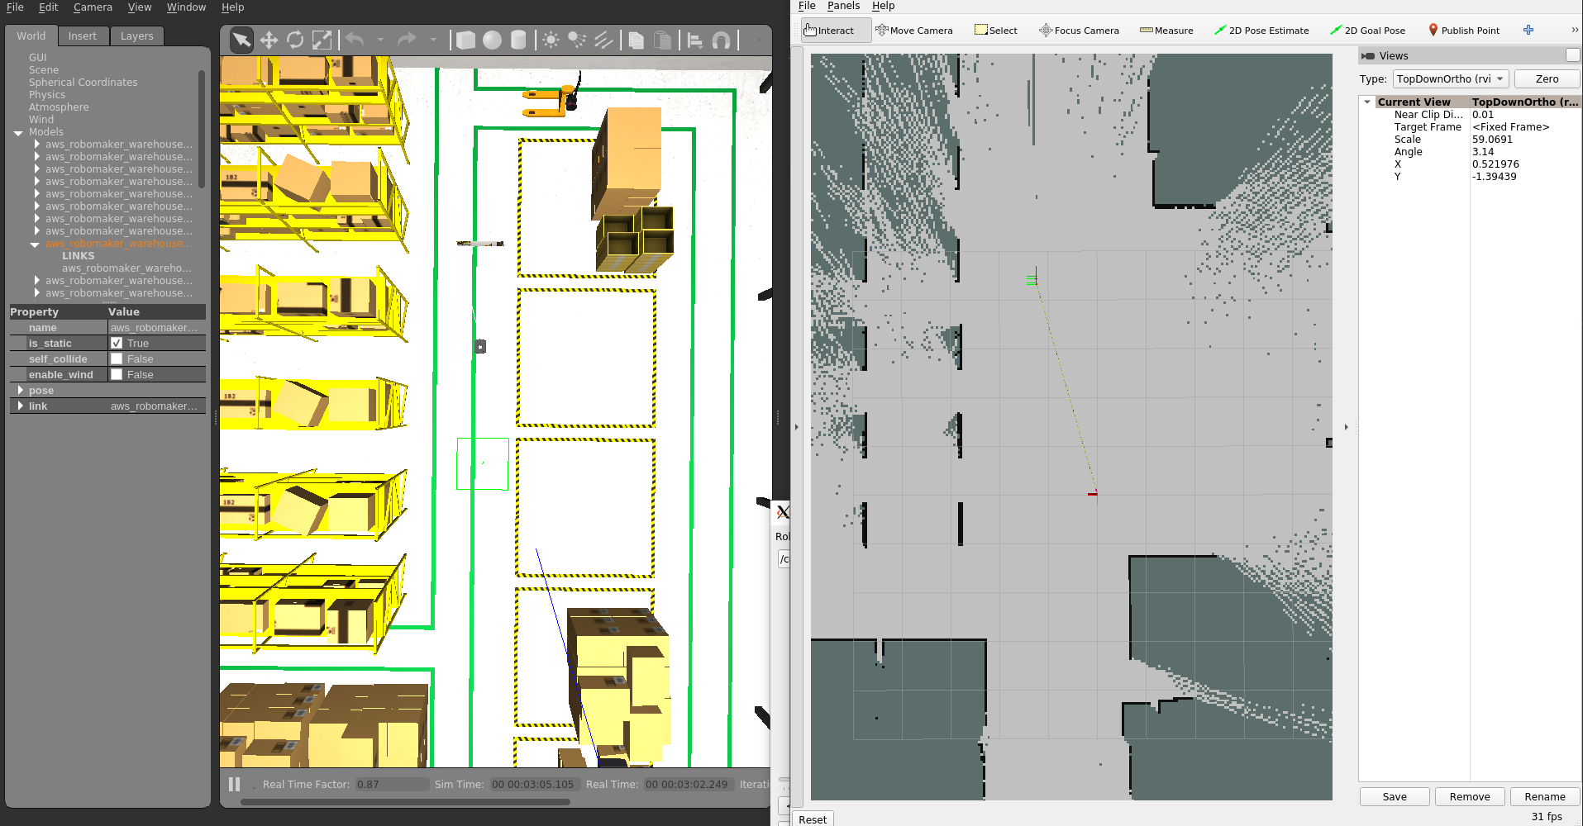This screenshot has width=1583, height=826.
Task: Select the arrow selection mode tool
Action: point(241,40)
